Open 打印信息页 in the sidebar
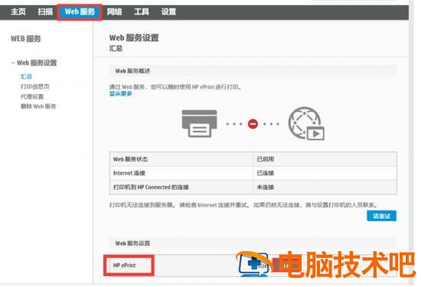Viewport: 421px width, 287px height. [x=35, y=86]
